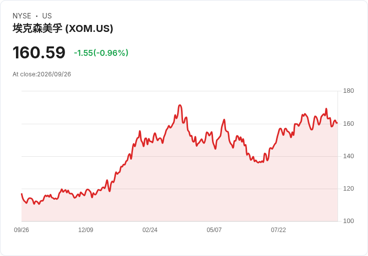Select the 09/26 x-axis date label
Viewport: 368px width, 256px height.
(x=21, y=230)
